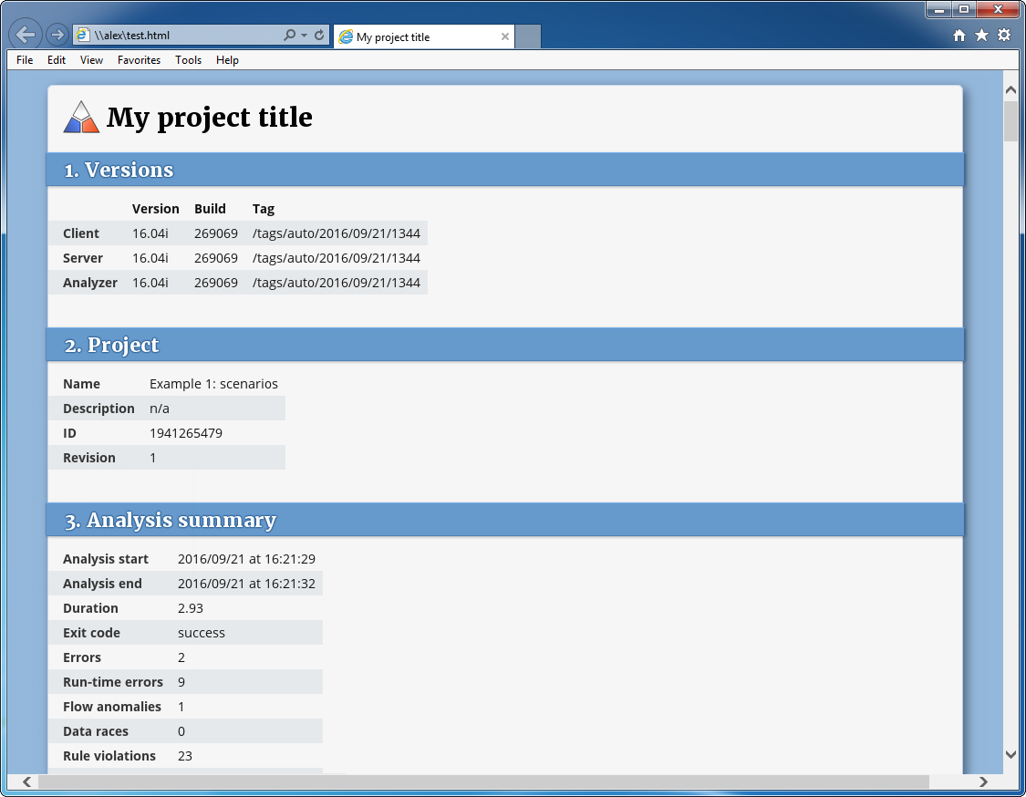Click the horizontal scrollbar left arrow
The width and height of the screenshot is (1026, 797).
click(26, 781)
